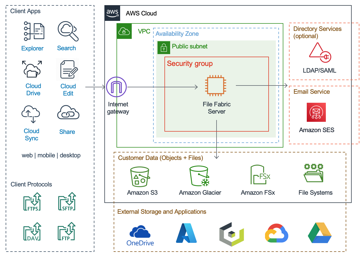The image size is (364, 257).
Task: Open the Cloud Edit document icon
Action: 69,69
